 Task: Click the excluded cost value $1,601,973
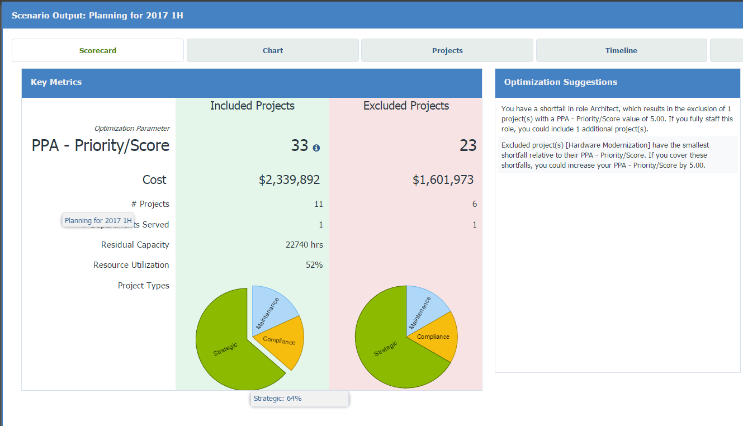coord(443,179)
